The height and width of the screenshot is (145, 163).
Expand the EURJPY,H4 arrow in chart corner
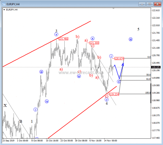(x=4, y=9)
